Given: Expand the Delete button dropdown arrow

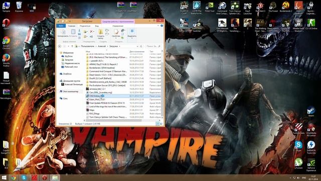Looking at the screenshot, I should point(94,32).
